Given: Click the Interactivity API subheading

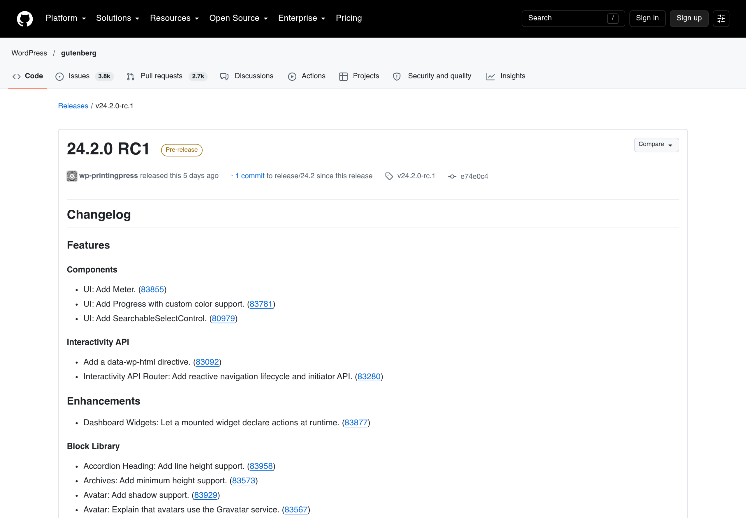Looking at the screenshot, I should [x=98, y=342].
